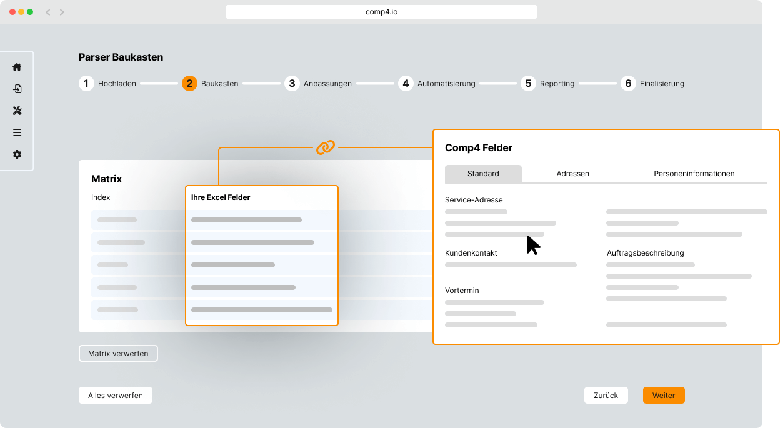Screen dimensions: 780x428
Task: Select step 2 Baukasten
Action: click(x=210, y=83)
